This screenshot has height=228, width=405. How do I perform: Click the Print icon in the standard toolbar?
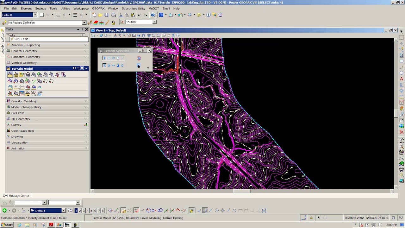[114, 15]
